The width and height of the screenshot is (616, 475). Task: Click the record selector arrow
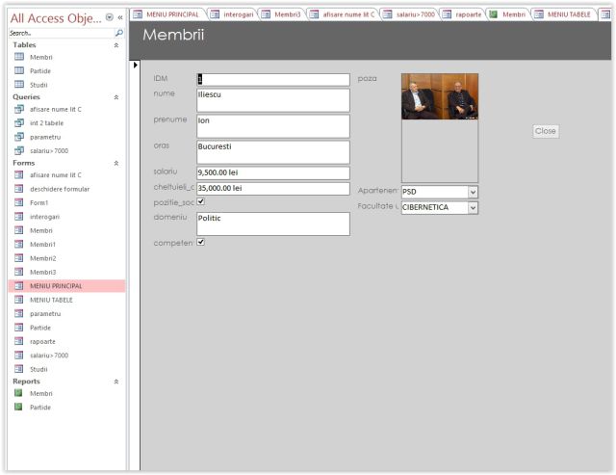click(x=135, y=65)
